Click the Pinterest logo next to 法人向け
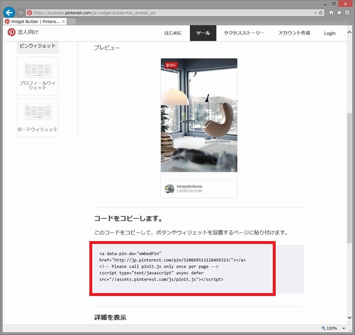Image resolution: width=355 pixels, height=335 pixels. pyautogui.click(x=11, y=32)
